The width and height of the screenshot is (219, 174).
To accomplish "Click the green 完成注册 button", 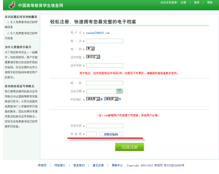I will click(129, 147).
